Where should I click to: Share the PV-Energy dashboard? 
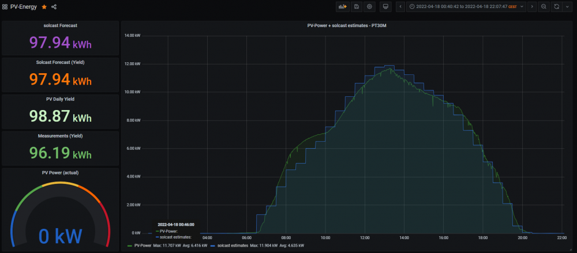(54, 6)
